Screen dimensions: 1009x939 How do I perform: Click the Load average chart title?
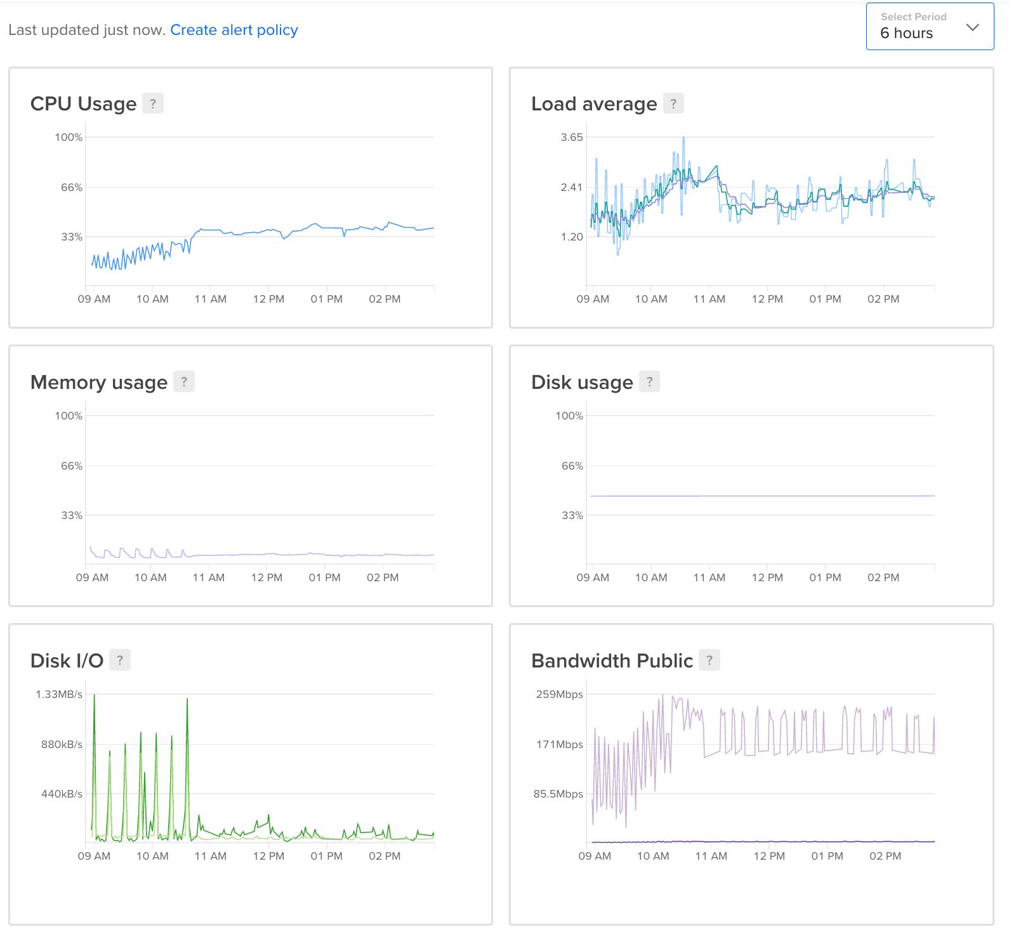click(594, 103)
